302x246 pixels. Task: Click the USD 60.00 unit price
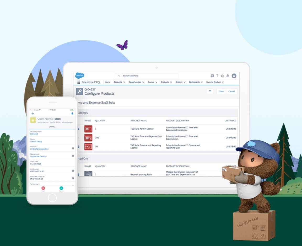231,137
